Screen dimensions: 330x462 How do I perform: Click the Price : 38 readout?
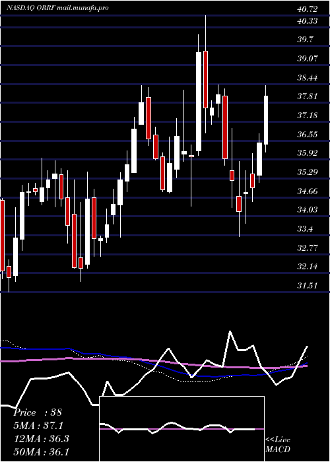[x=38, y=412]
